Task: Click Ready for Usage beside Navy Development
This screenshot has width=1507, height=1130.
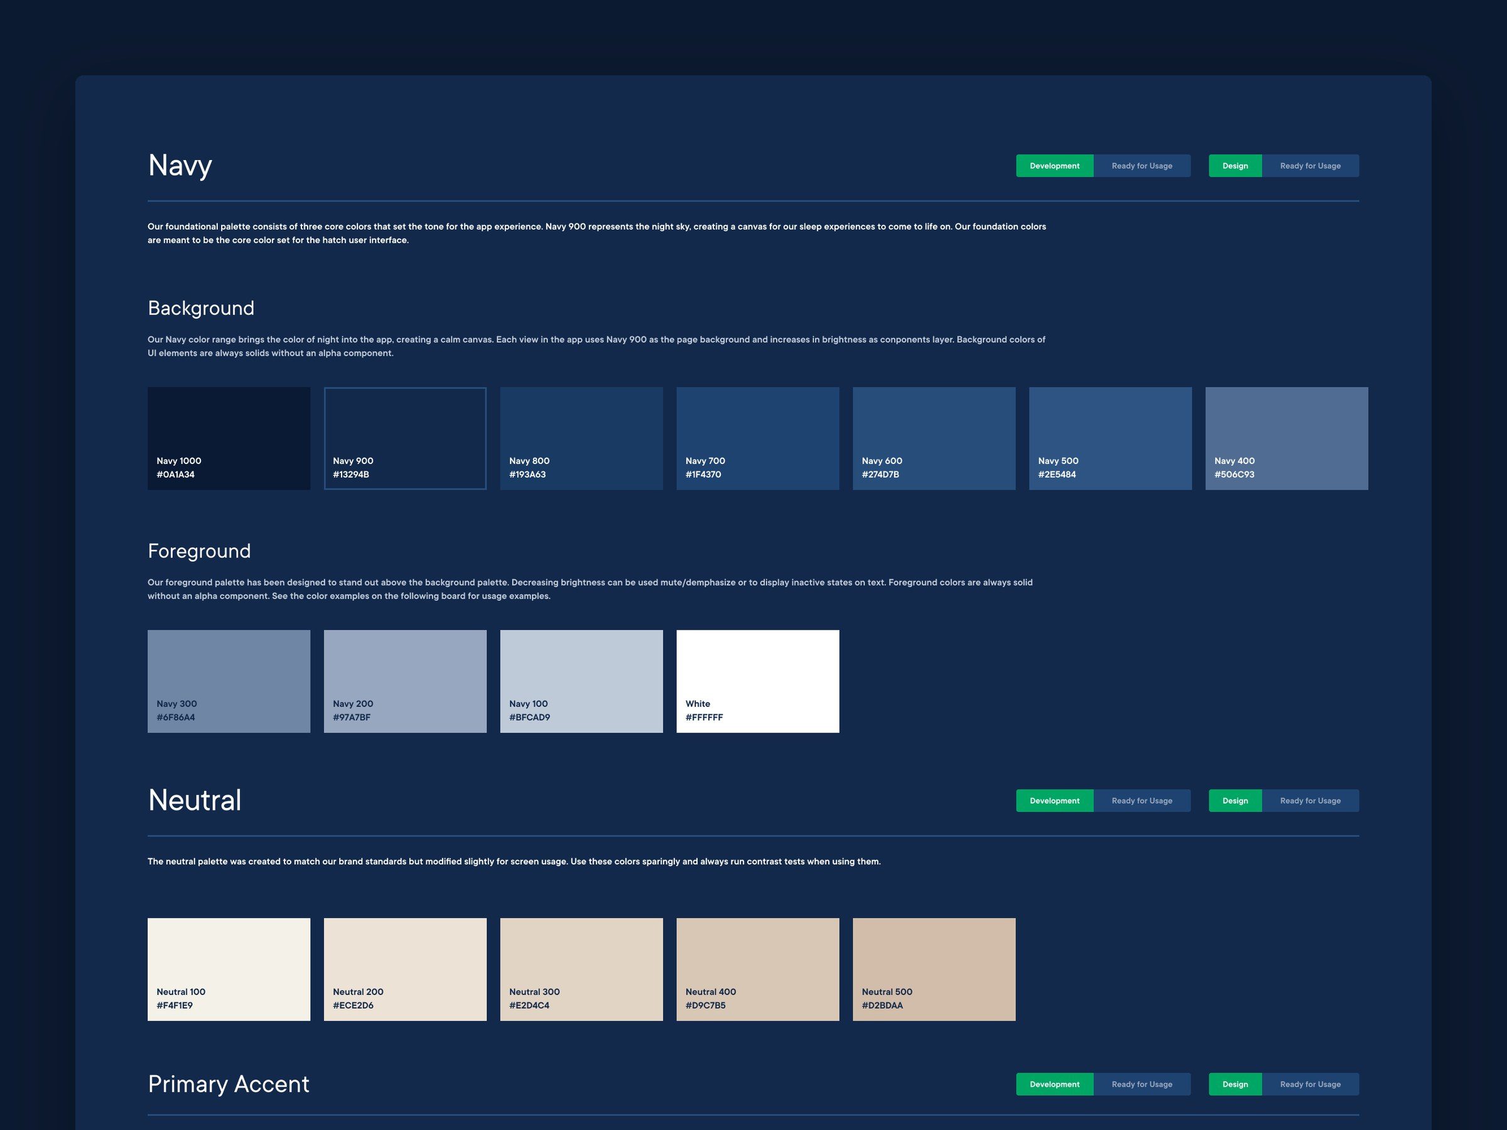Action: 1142,166
